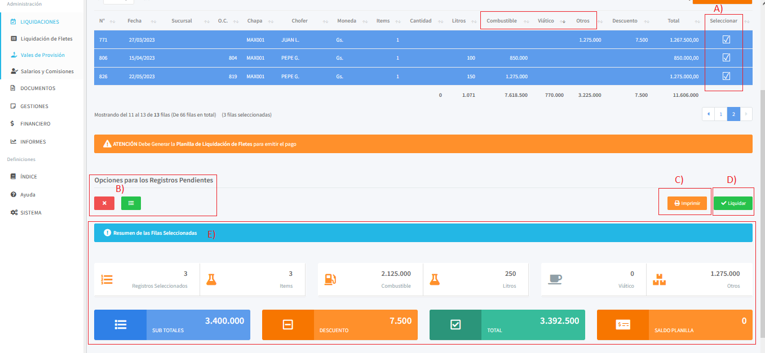Uncheck the checkbox for row 806
Image resolution: width=765 pixels, height=353 pixels.
(x=726, y=58)
